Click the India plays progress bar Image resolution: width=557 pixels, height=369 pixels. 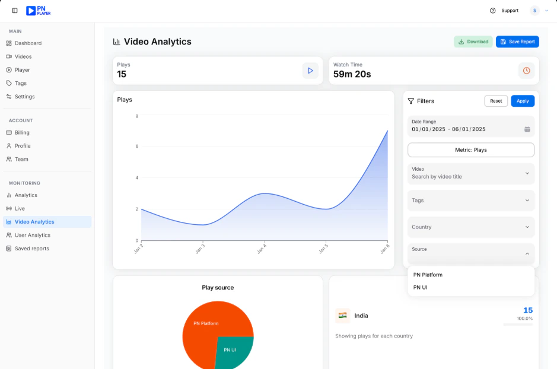click(x=518, y=325)
